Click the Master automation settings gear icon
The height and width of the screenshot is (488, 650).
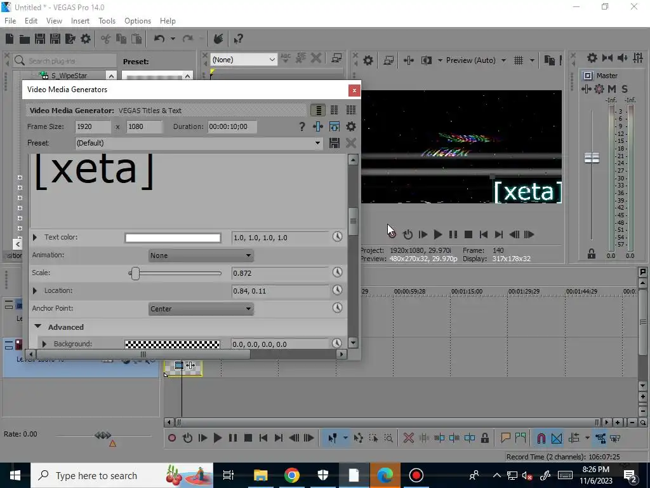(599, 89)
